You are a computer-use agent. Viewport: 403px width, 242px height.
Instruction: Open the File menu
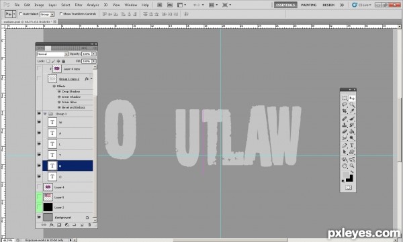point(17,5)
